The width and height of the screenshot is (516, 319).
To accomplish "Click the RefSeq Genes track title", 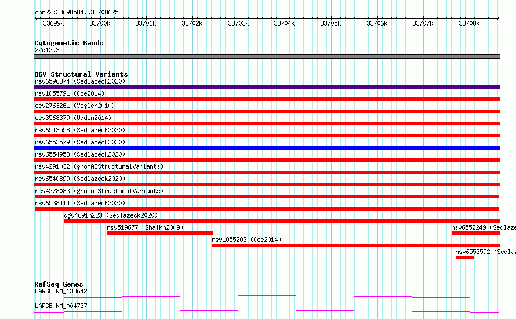I will click(59, 284).
